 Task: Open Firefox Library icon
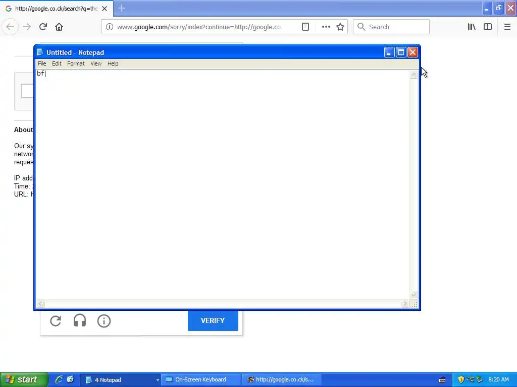[472, 27]
